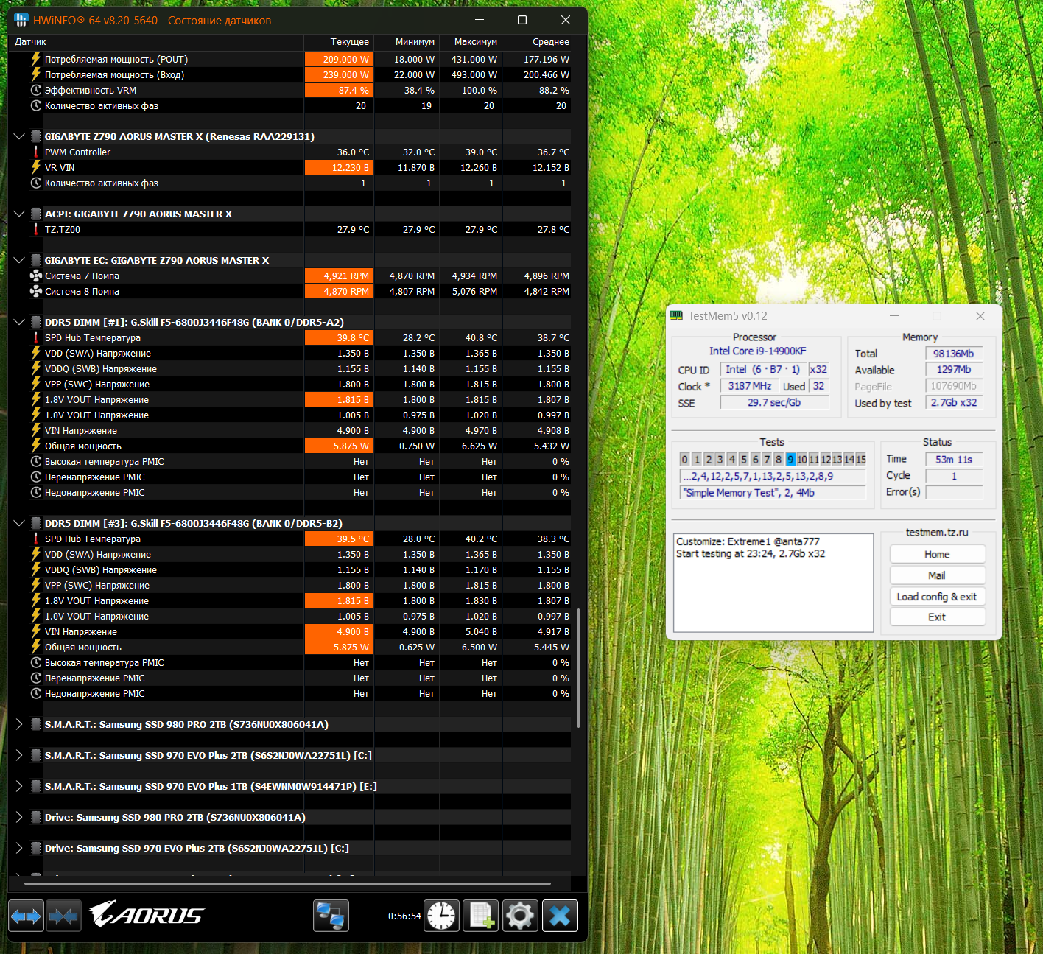The height and width of the screenshot is (954, 1043).
Task: Click the uptime timer reading 0:56:54
Action: point(404,916)
